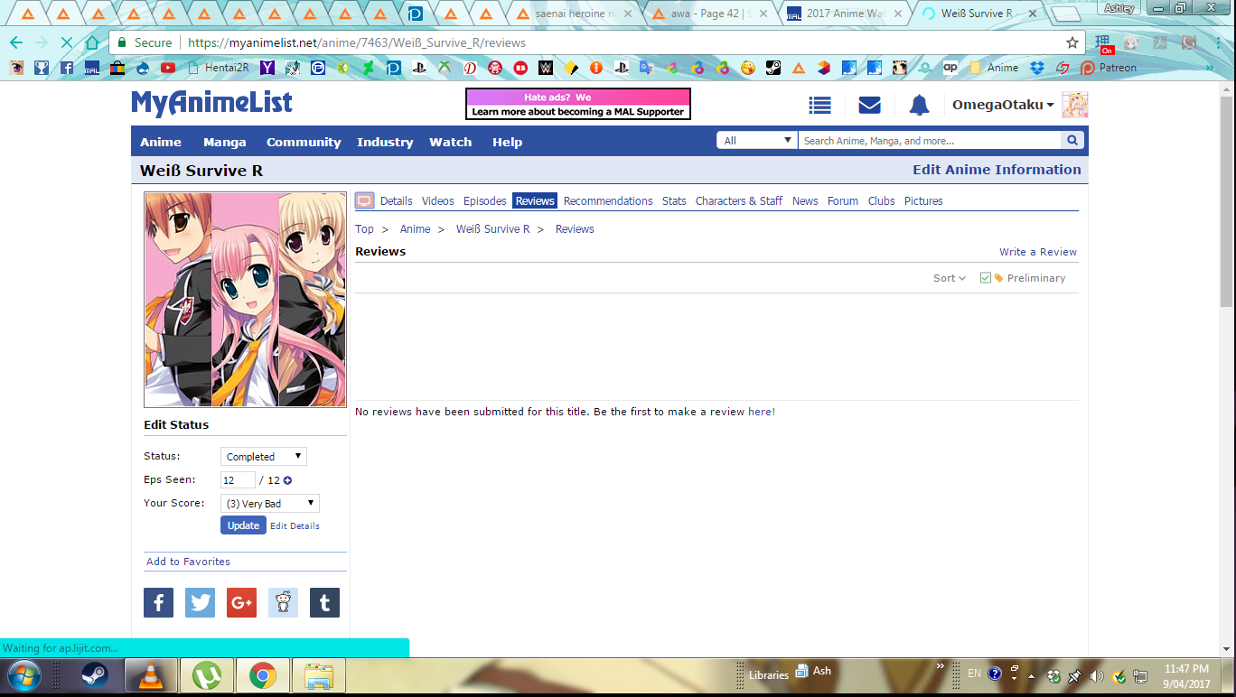Click the MAL Supporter ad banner
1236x697 pixels.
click(578, 104)
